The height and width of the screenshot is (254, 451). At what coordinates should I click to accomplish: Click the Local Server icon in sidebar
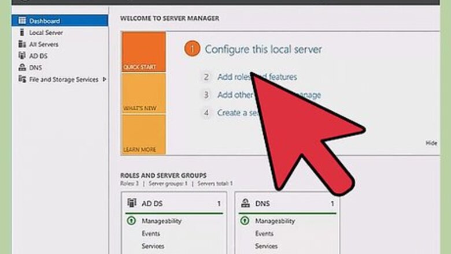click(22, 32)
